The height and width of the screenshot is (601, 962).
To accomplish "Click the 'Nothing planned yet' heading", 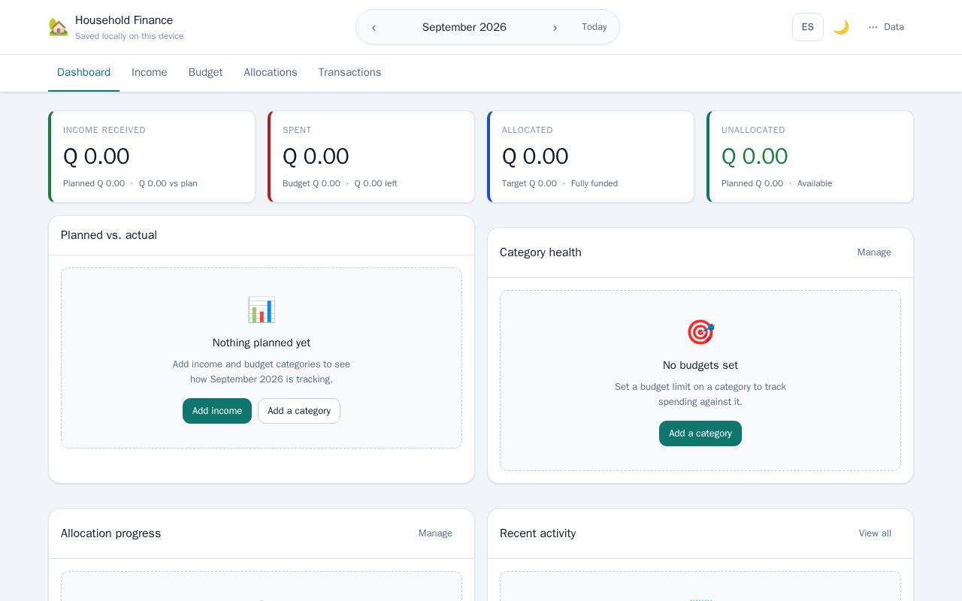I will [262, 343].
